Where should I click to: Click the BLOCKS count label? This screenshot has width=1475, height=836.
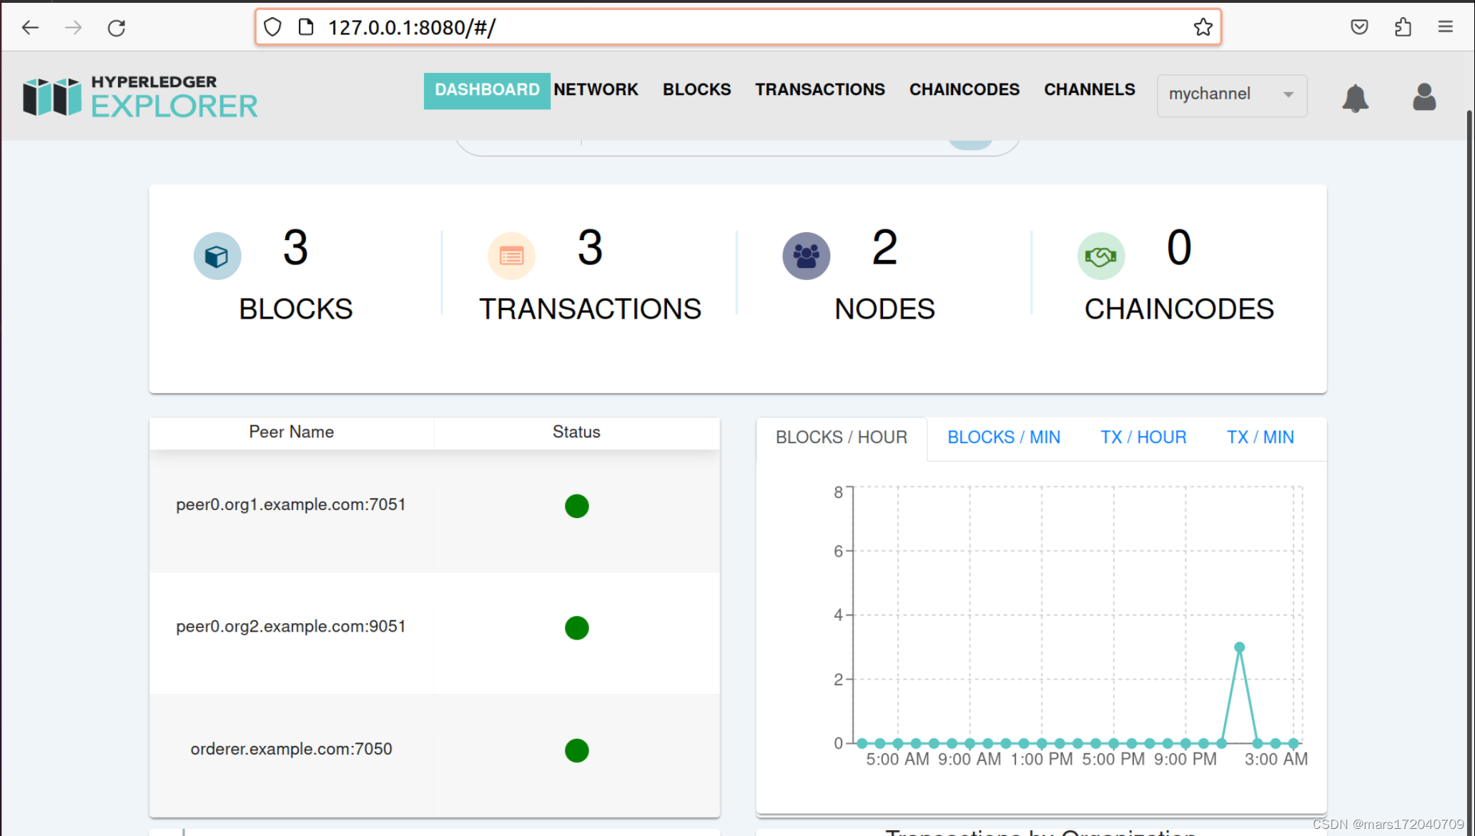(x=295, y=309)
